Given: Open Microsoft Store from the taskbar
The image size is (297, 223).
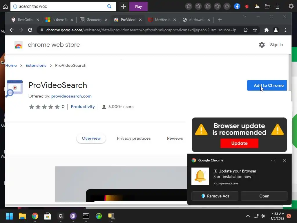Looking at the screenshot, I should click(x=48, y=216).
